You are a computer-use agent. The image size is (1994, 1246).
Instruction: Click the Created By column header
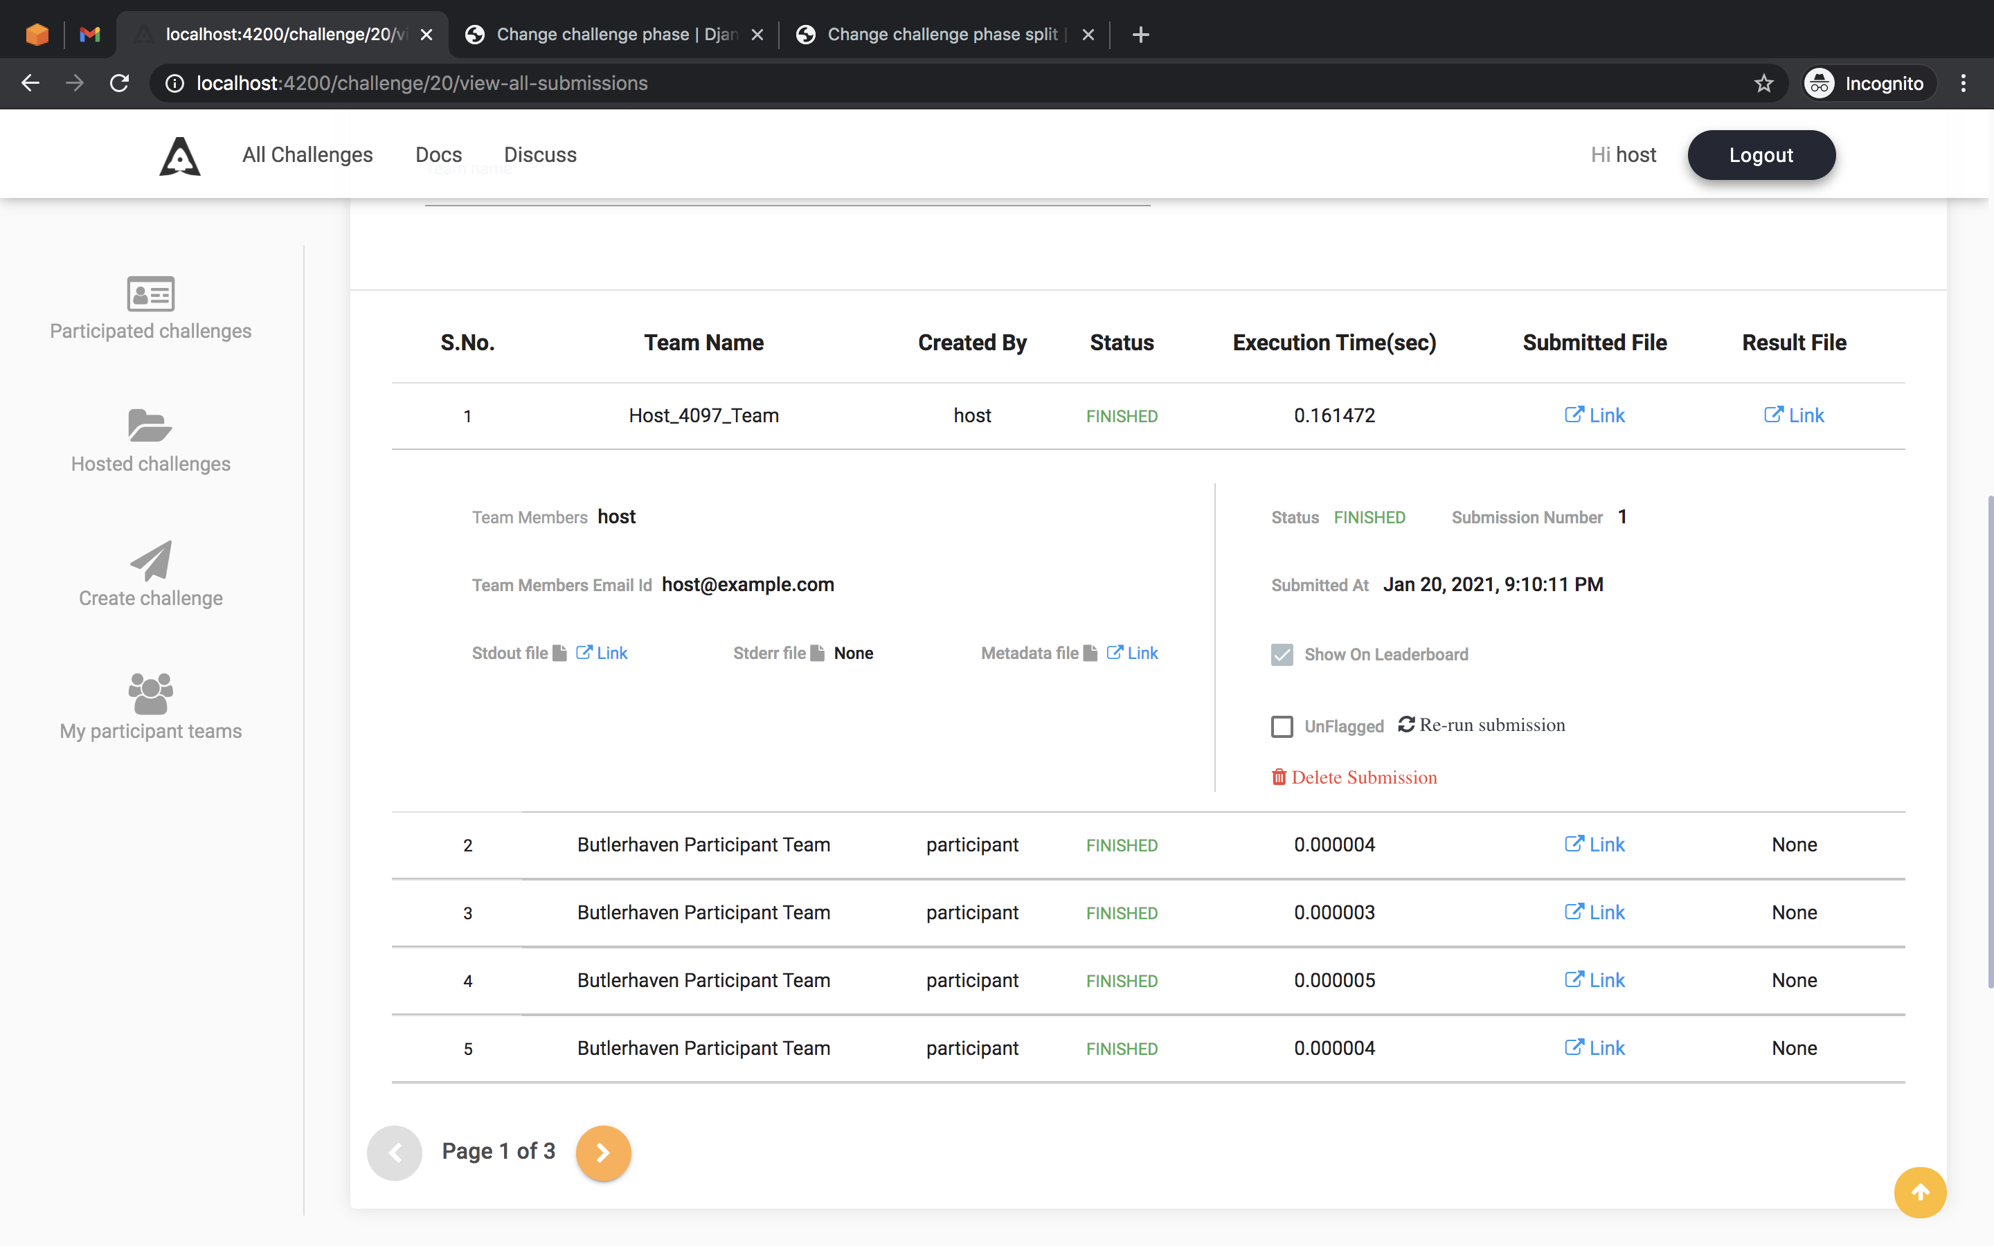click(x=972, y=343)
